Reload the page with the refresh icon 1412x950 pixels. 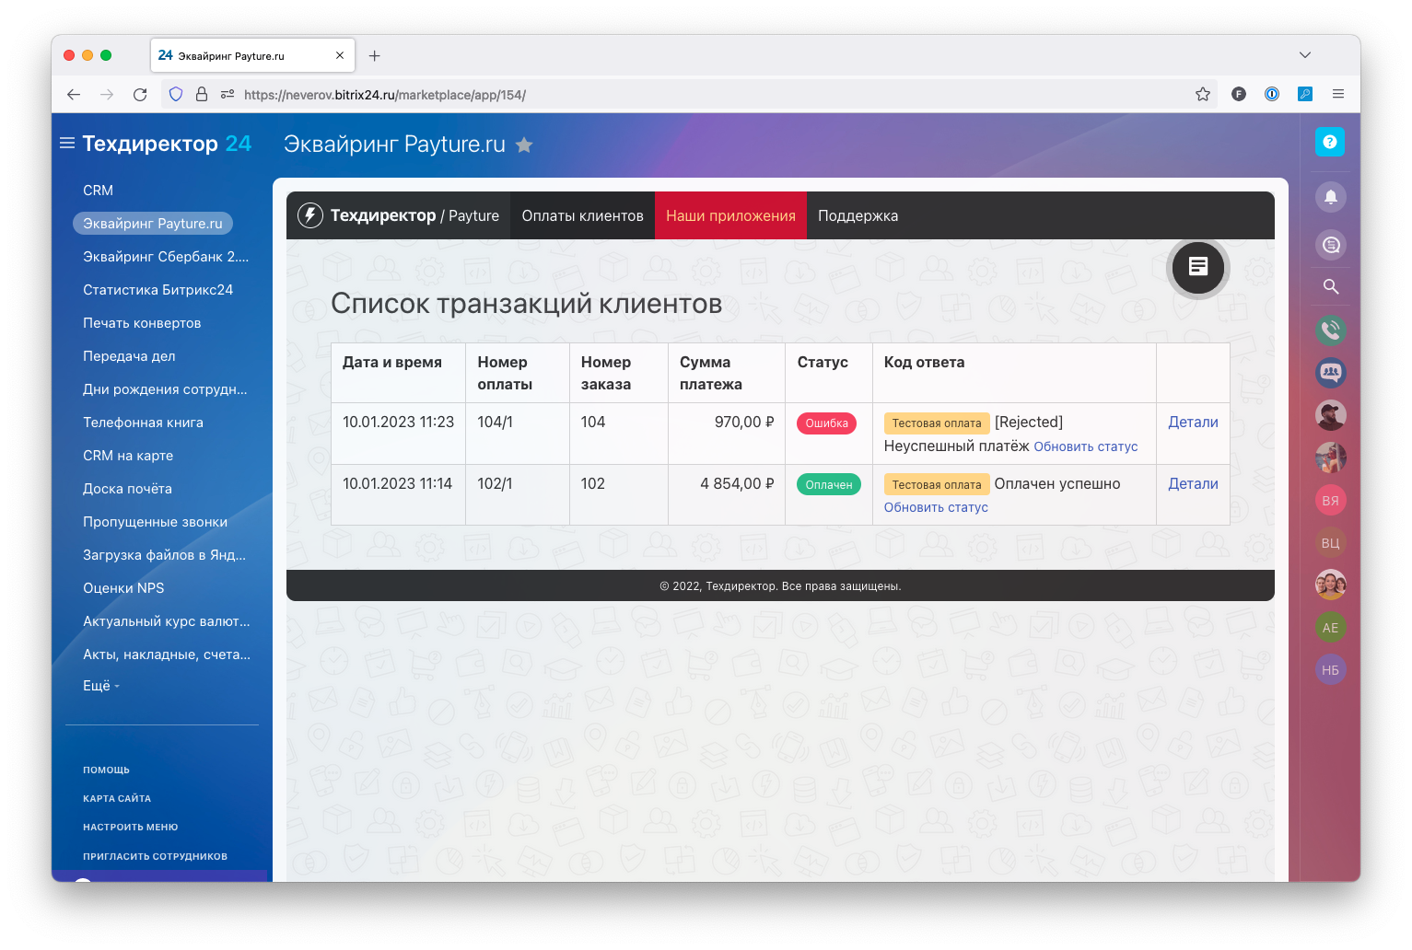pos(140,94)
